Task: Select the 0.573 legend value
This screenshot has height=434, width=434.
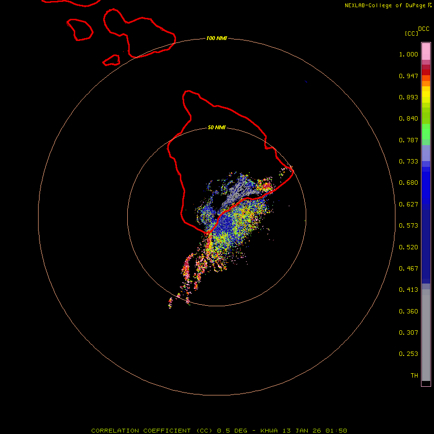Action: coord(408,226)
